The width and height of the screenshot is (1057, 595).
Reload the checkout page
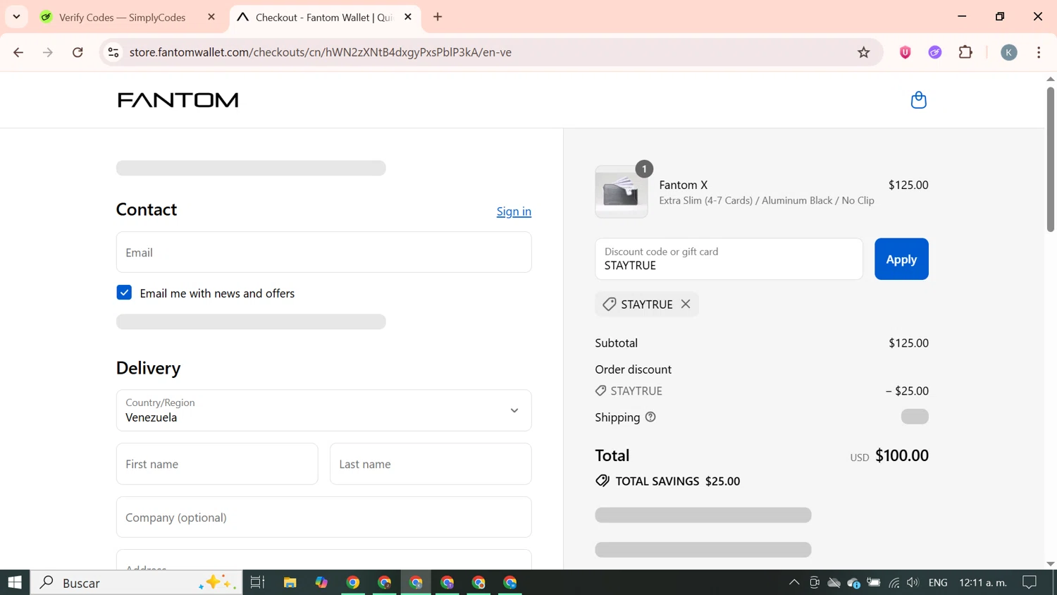[x=78, y=52]
